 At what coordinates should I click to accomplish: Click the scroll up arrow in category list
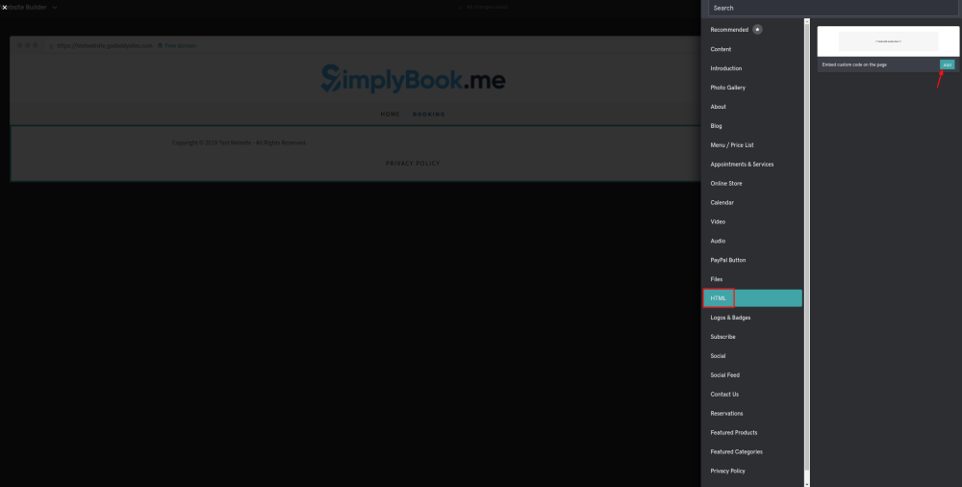pyautogui.click(x=807, y=22)
